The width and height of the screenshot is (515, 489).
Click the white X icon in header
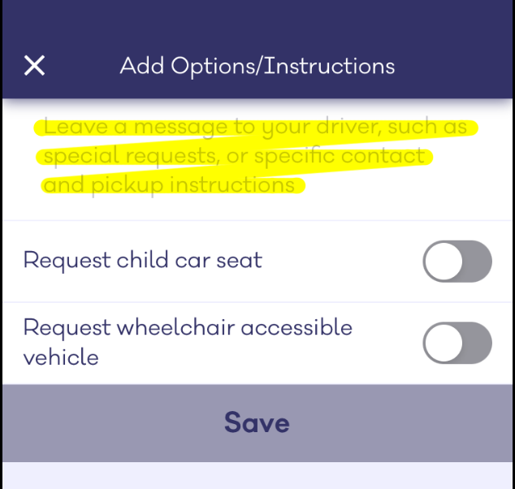click(x=34, y=66)
